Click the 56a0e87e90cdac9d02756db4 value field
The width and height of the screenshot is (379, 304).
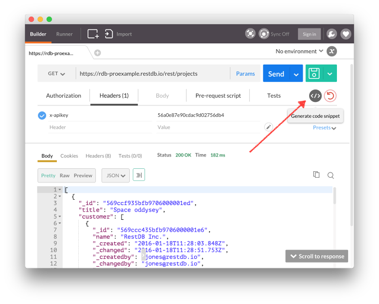pyautogui.click(x=208, y=115)
